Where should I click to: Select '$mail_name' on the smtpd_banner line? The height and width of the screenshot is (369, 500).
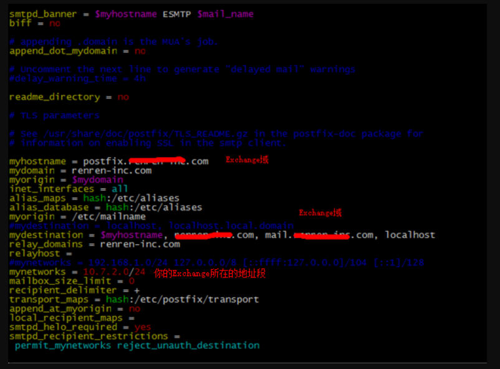click(x=226, y=15)
